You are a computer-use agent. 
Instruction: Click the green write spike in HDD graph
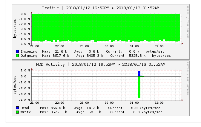tap(139, 87)
